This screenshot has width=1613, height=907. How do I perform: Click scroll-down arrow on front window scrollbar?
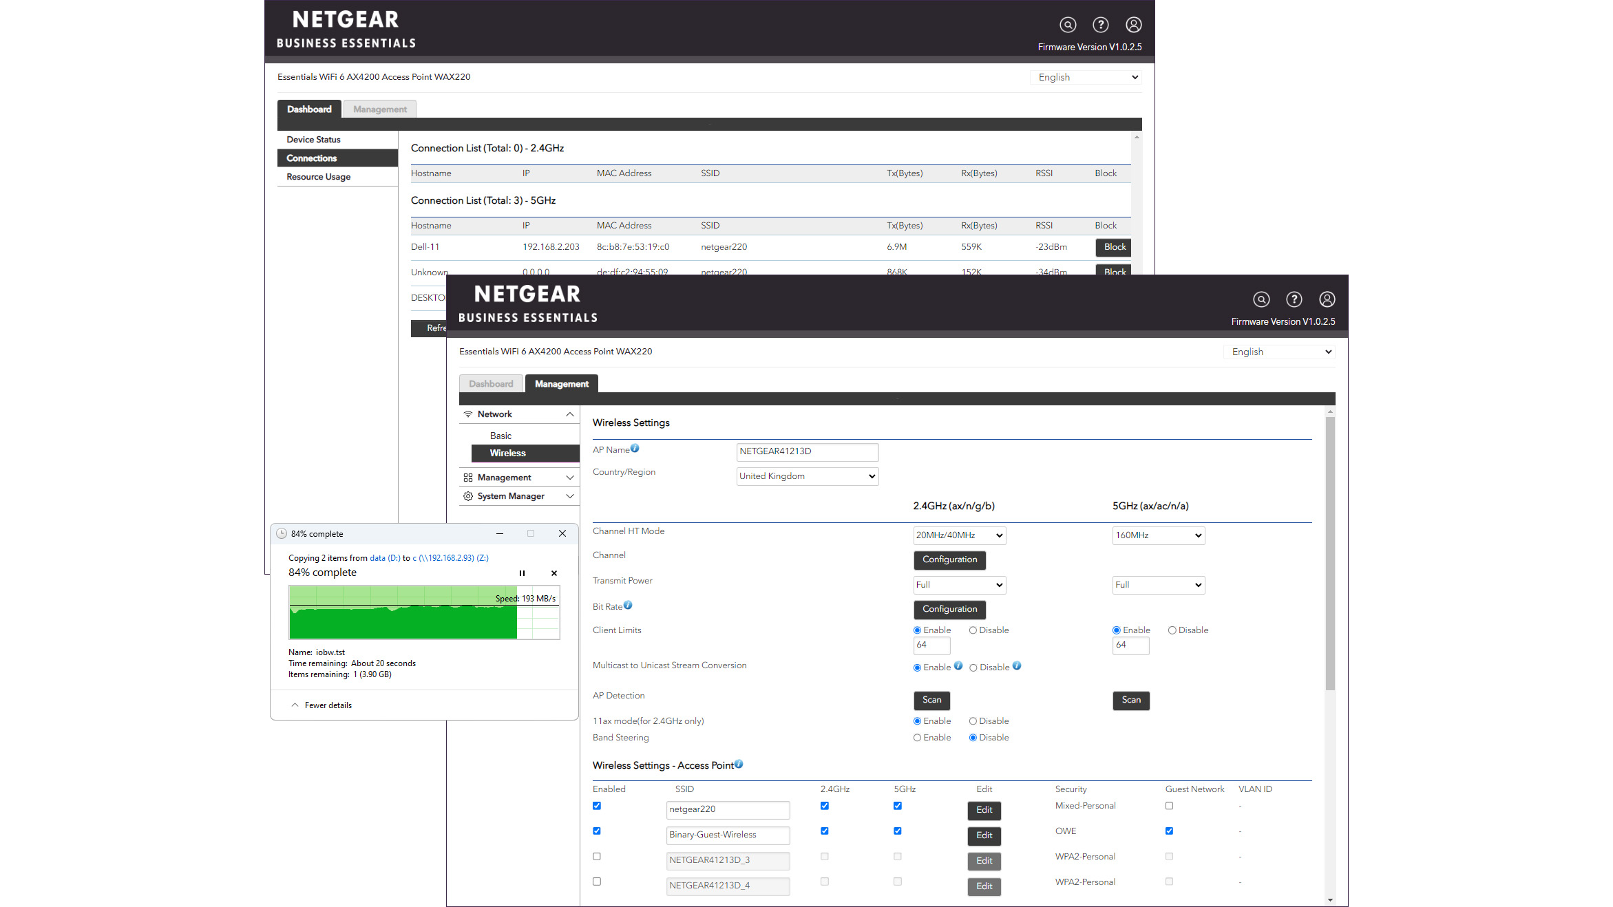[1329, 900]
